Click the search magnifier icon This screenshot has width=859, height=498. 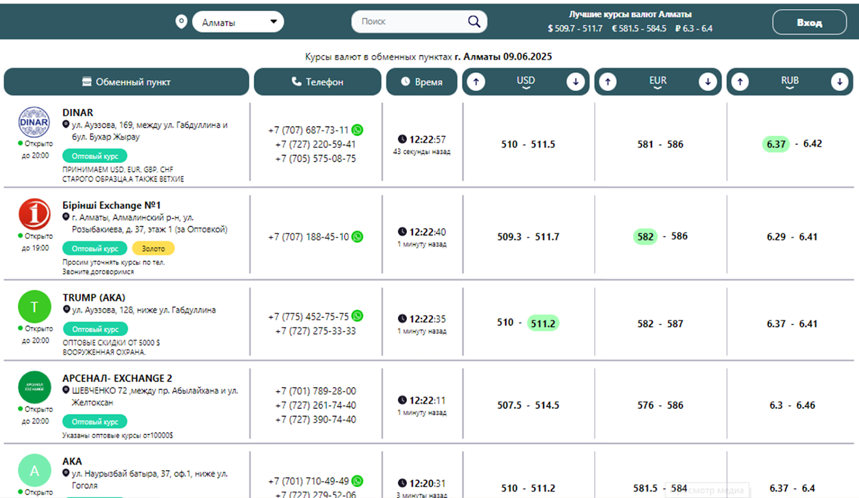point(474,21)
